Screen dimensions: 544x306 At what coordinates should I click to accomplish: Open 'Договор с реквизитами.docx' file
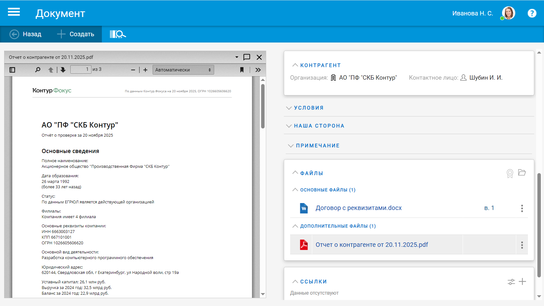[359, 208]
